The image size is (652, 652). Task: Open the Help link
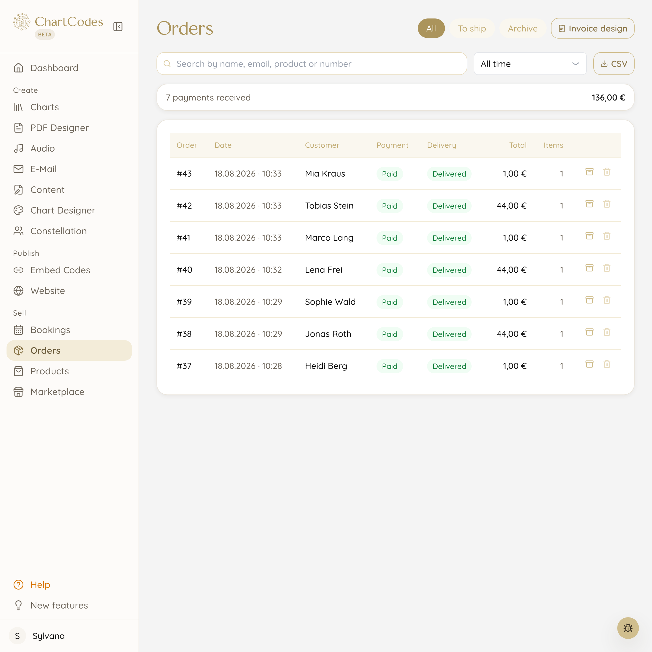point(69,585)
